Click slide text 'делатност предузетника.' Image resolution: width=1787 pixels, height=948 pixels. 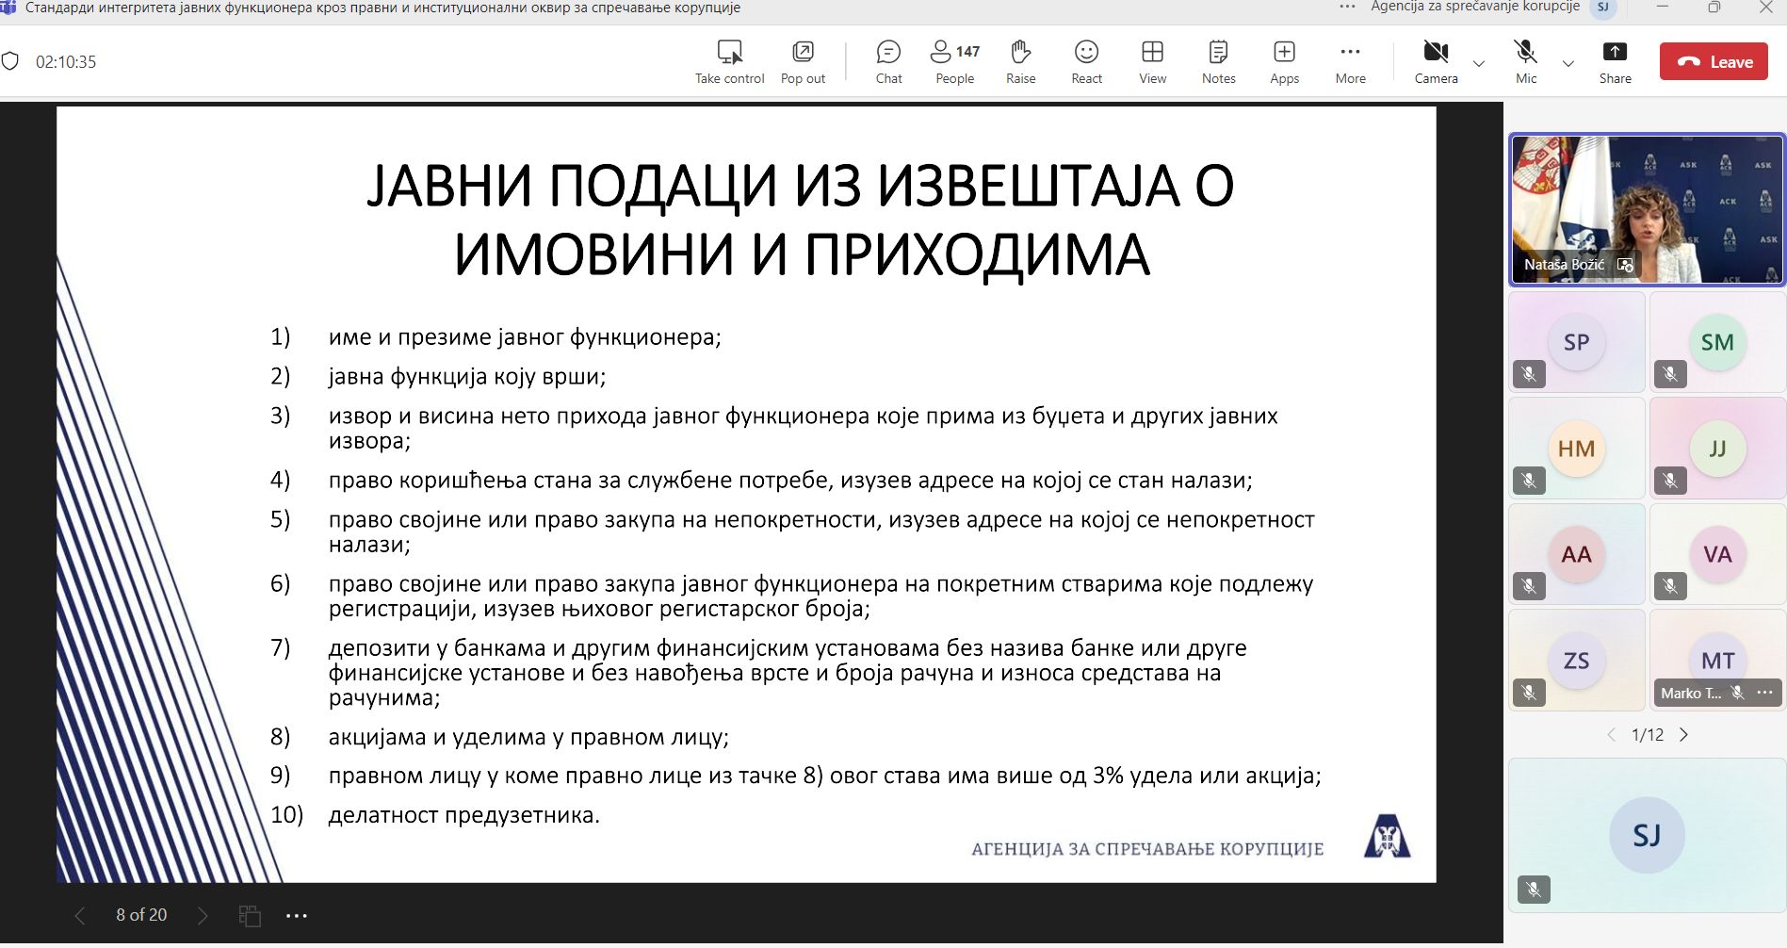point(463,815)
